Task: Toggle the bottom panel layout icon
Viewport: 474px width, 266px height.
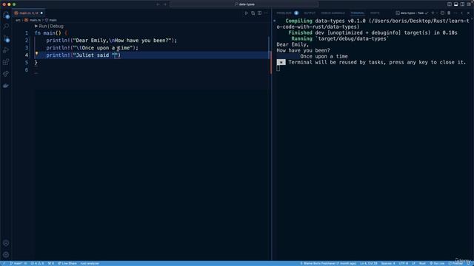Action: point(456,4)
